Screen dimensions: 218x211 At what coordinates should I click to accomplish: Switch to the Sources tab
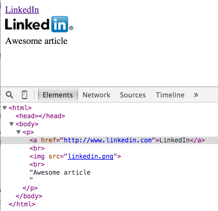coord(133,95)
